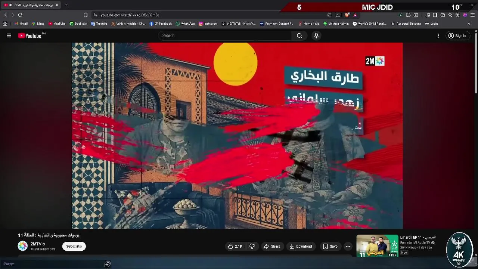Open the Gmail bookmark
The height and width of the screenshot is (269, 478).
tap(21, 24)
